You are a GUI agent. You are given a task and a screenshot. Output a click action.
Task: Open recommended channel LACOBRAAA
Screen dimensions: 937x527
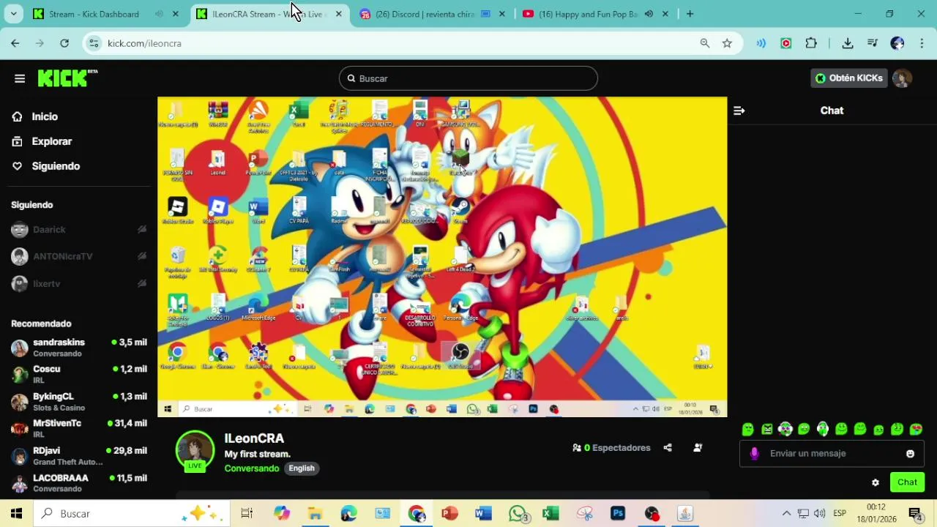pos(79,483)
